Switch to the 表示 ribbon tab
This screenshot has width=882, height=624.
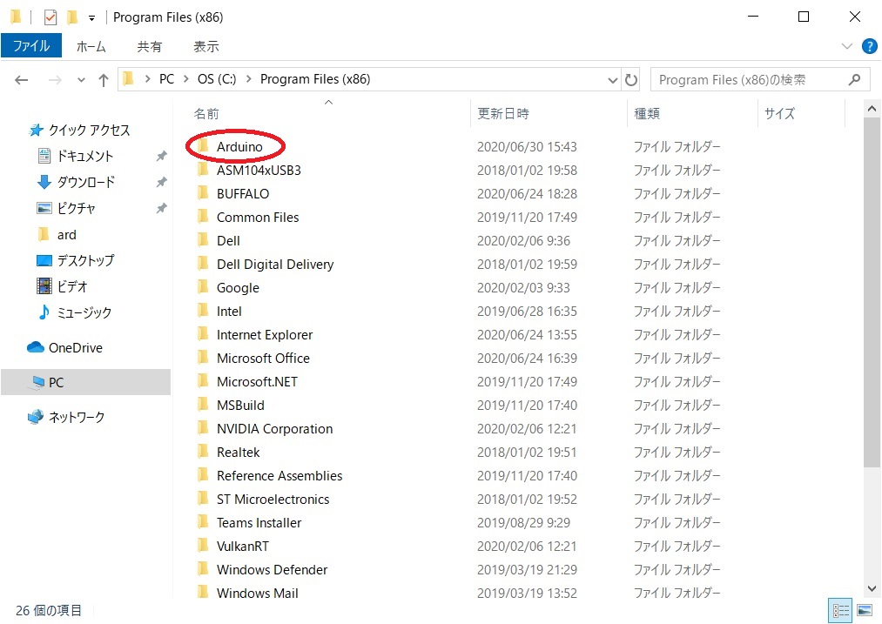coord(206,46)
